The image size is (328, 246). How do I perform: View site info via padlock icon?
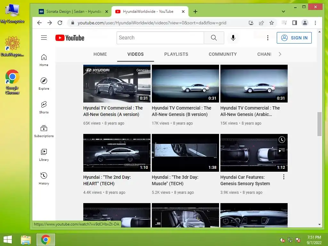73,23
